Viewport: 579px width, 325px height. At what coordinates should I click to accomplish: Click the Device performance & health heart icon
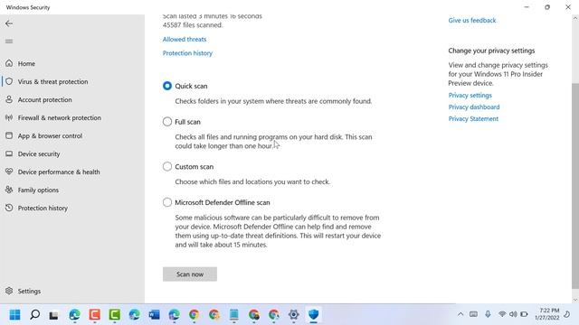tap(9, 172)
